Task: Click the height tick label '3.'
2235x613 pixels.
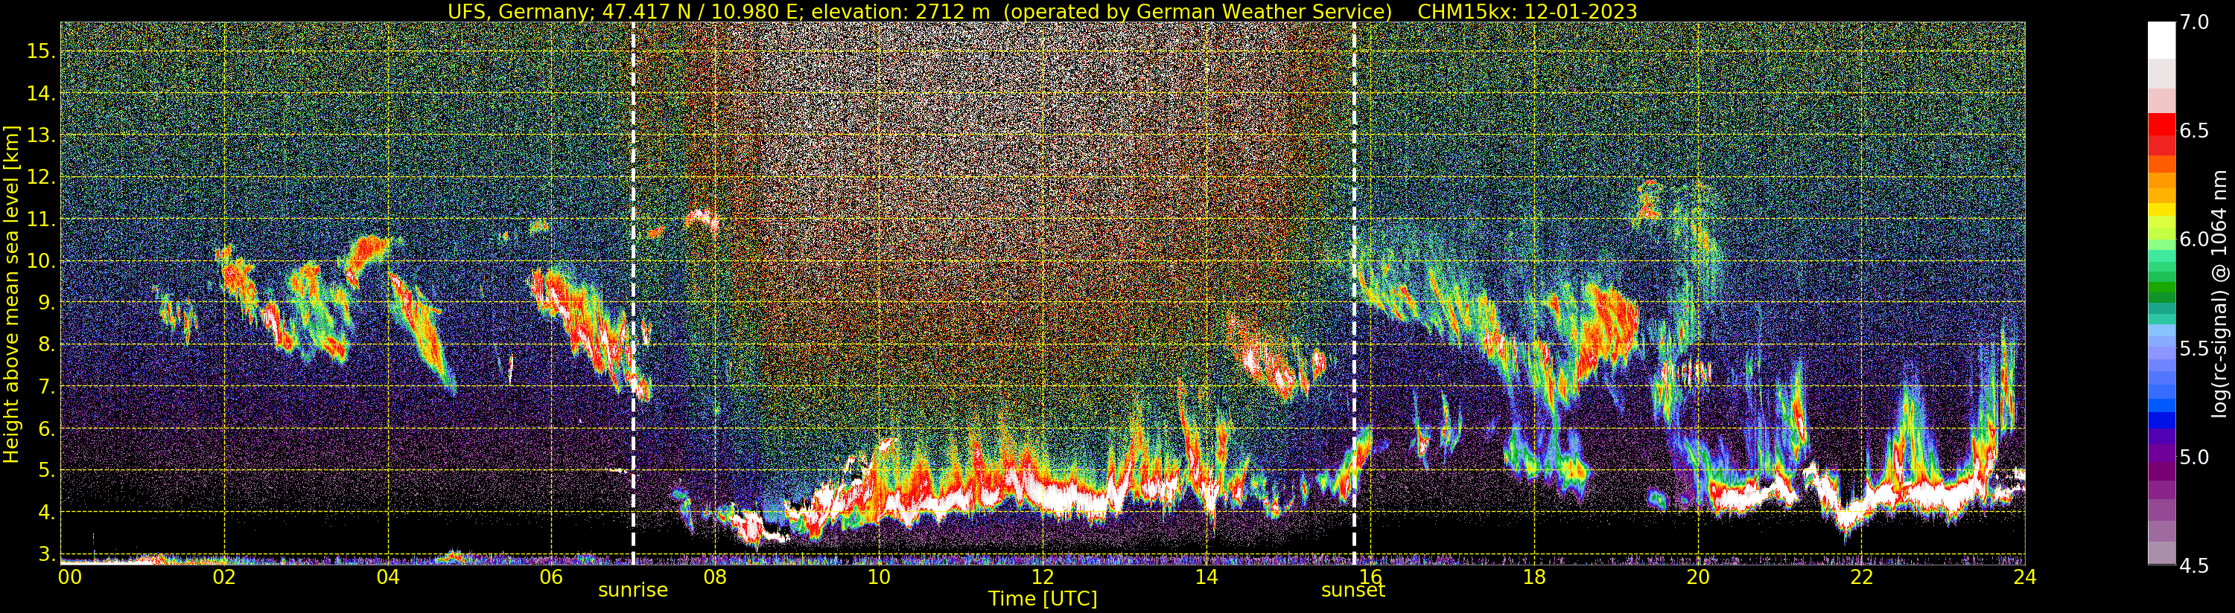Action: click(47, 554)
